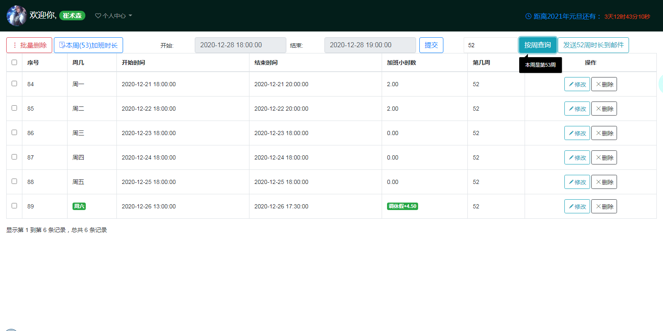Viewport: 663px width, 331px height.
Task: Select the checkbox for row 86
Action: 15,133
